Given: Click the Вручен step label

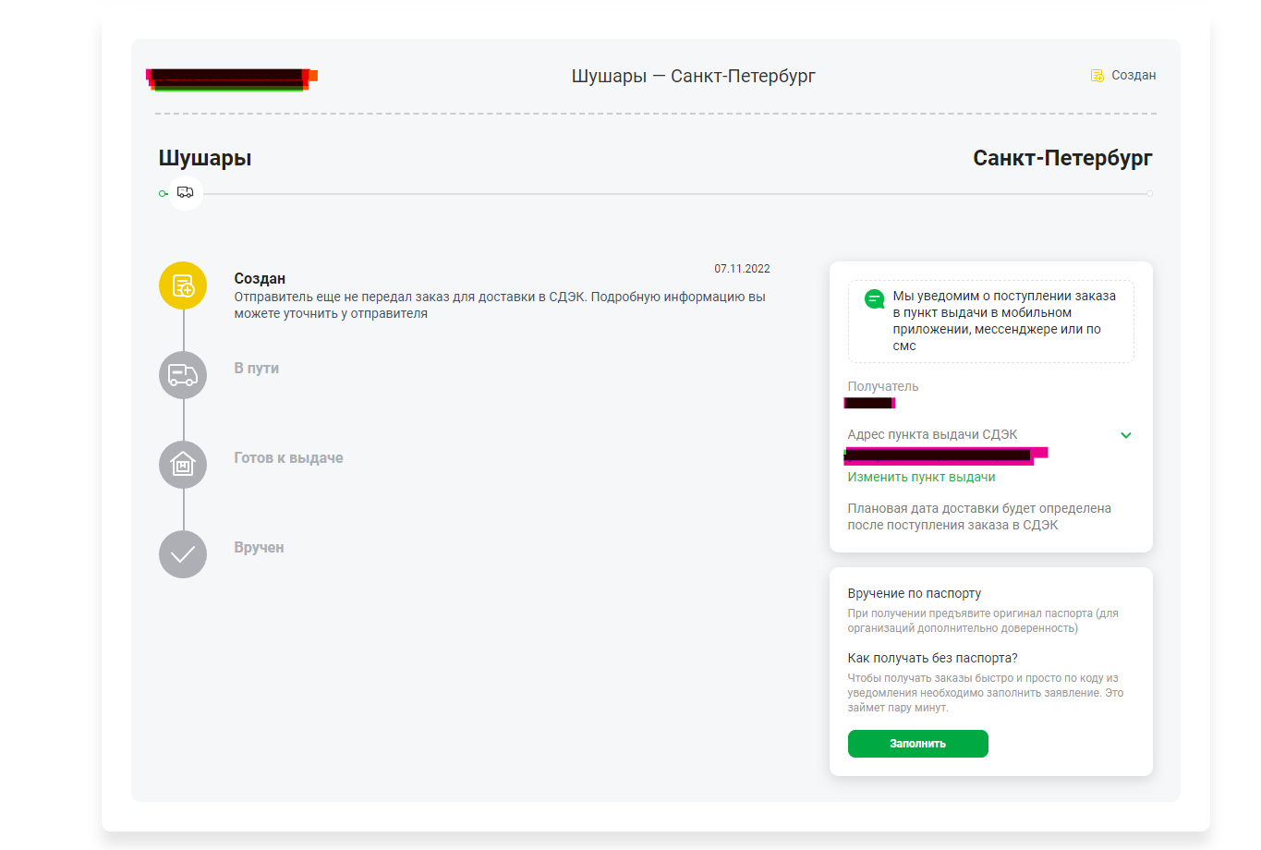Looking at the screenshot, I should coord(259,547).
